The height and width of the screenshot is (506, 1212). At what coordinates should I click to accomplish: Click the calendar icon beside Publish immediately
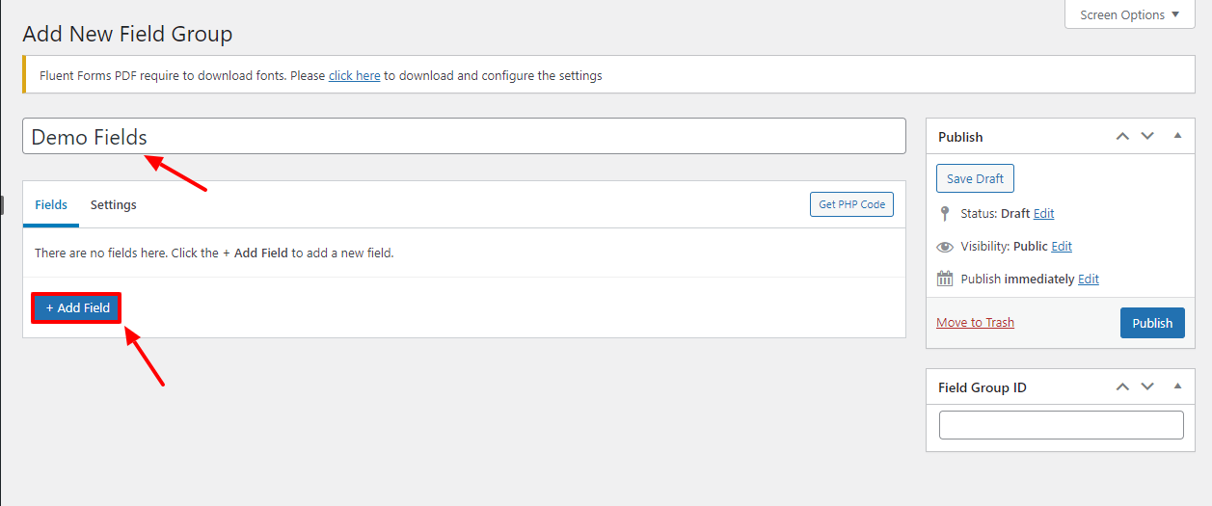(x=945, y=279)
